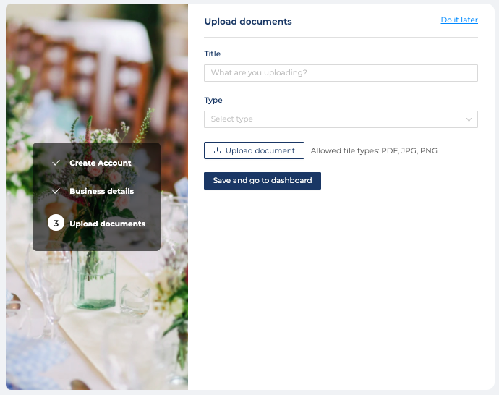
Task: Click Save and go to dashboard
Action: (x=263, y=180)
